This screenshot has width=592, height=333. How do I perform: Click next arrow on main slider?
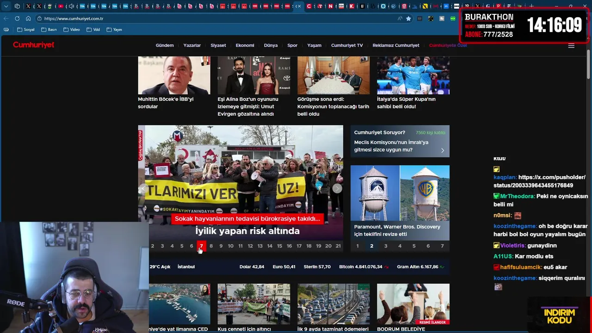[337, 188]
